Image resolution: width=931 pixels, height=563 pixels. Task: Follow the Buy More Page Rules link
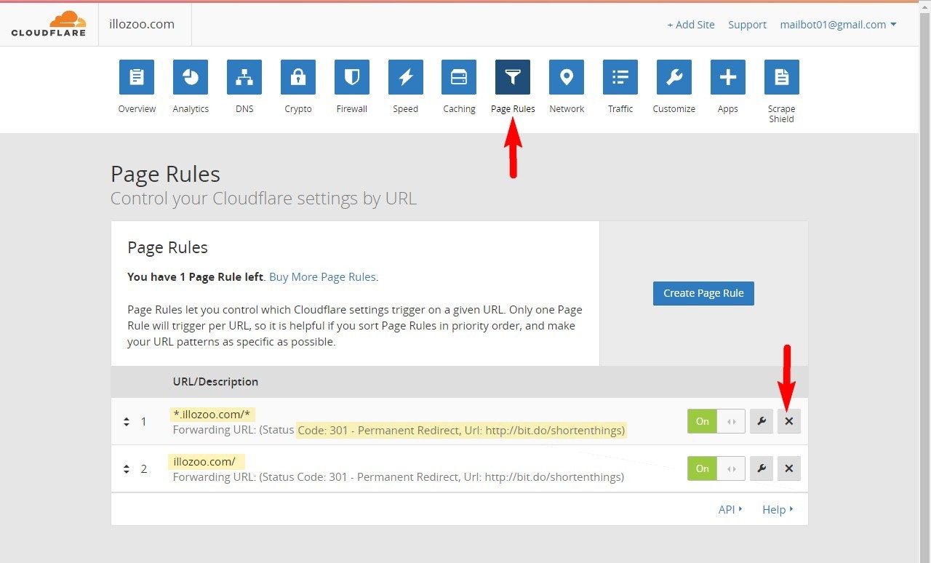[322, 276]
